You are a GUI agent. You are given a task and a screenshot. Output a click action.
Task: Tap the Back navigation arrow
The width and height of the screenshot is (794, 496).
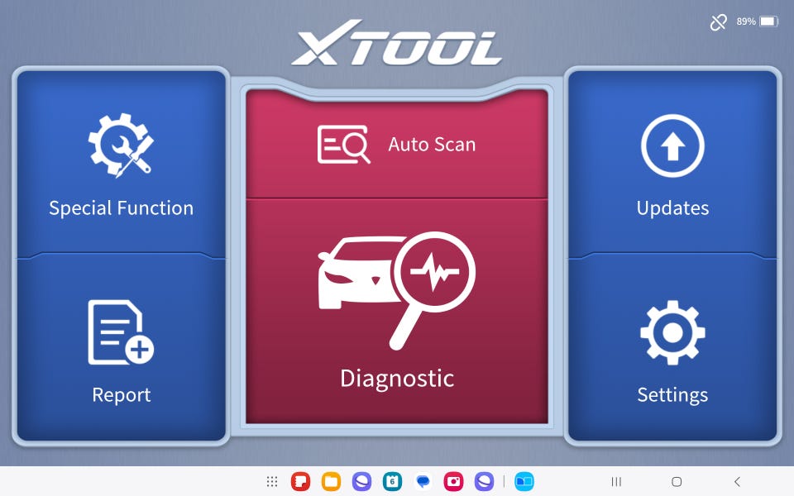click(x=737, y=482)
